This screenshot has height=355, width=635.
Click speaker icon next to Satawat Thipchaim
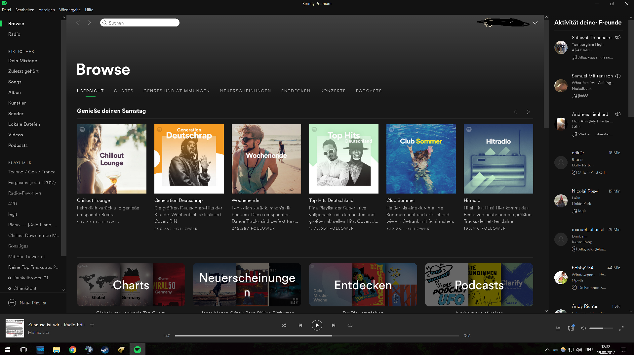[618, 38]
